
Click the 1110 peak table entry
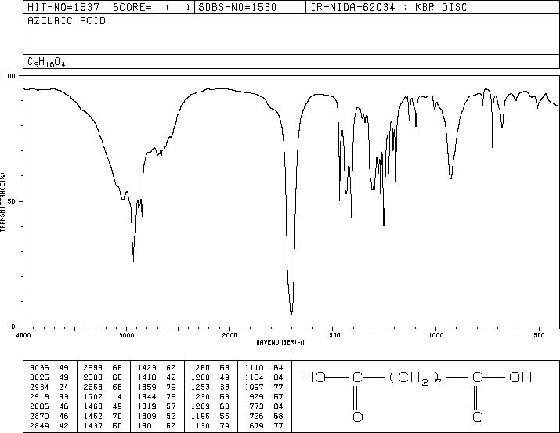point(264,368)
